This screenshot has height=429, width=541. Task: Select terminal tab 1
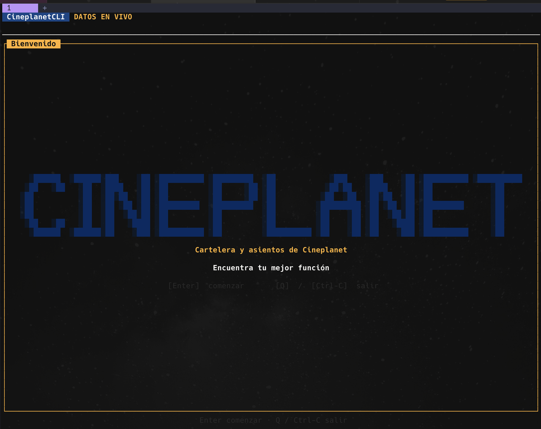coord(20,8)
